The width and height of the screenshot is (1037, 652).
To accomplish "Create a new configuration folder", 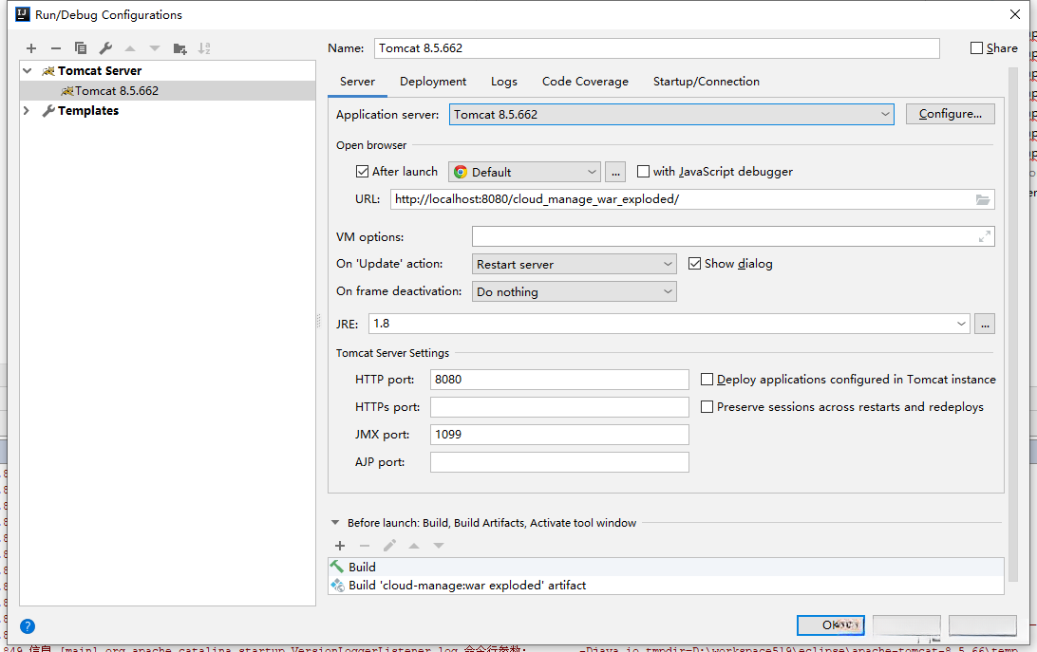I will point(179,48).
